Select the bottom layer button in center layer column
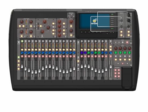The width and height of the screenshot is (148, 112). point(78,69)
